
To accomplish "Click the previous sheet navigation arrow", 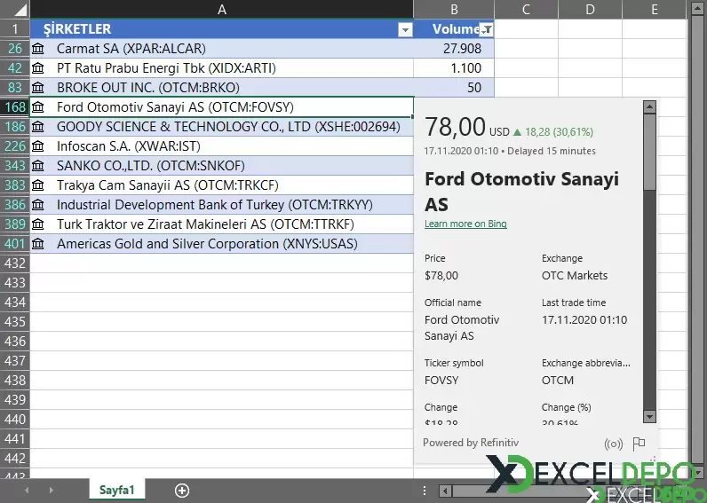I will coord(27,490).
